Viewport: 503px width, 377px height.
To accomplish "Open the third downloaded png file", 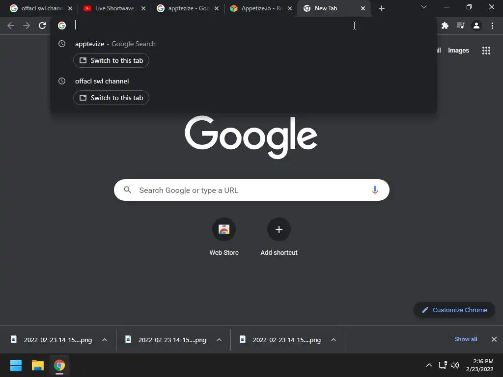I will [280, 340].
